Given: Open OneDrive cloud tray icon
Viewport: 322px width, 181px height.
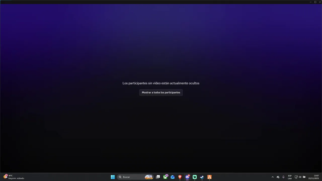Looking at the screenshot, I should point(278,177).
